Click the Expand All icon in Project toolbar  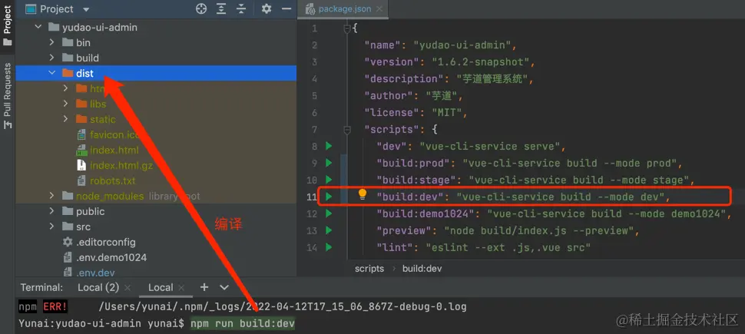[221, 8]
